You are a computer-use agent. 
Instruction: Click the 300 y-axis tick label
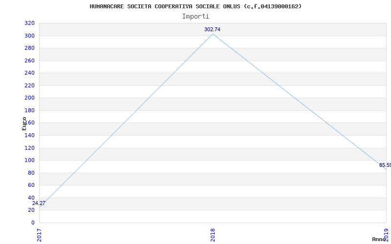coord(29,36)
